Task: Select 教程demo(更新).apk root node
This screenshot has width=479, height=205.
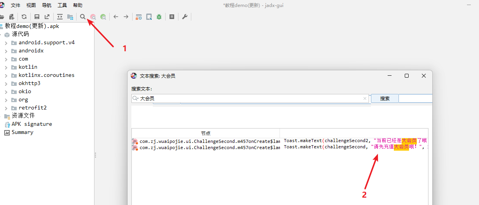Action: point(32,26)
